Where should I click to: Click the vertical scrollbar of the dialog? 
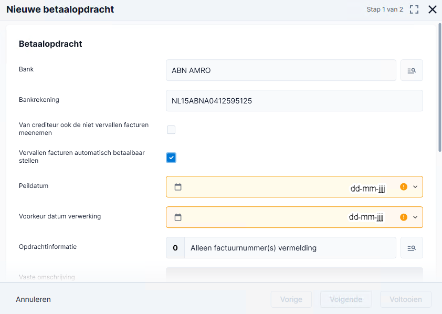pos(440,88)
